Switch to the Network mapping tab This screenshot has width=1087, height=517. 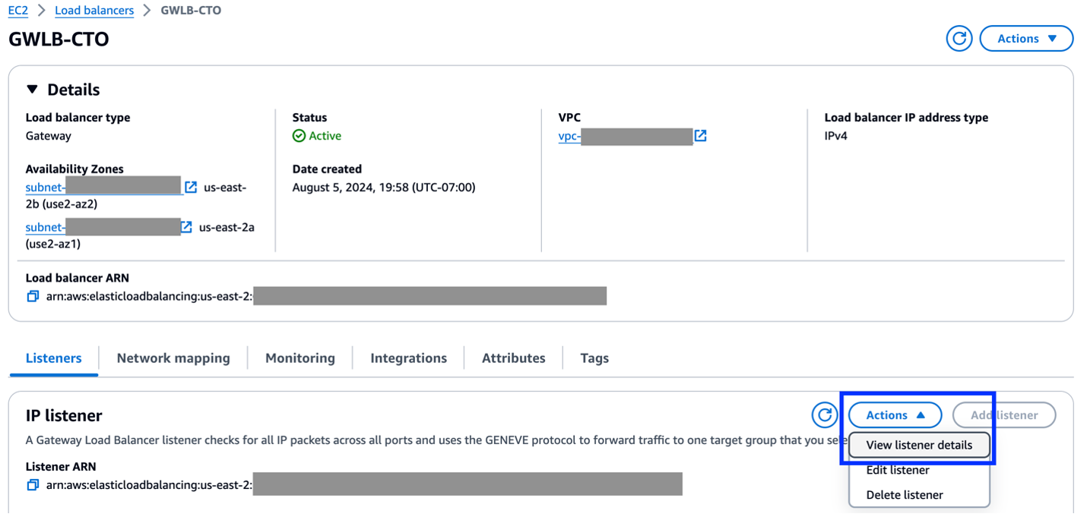point(173,358)
